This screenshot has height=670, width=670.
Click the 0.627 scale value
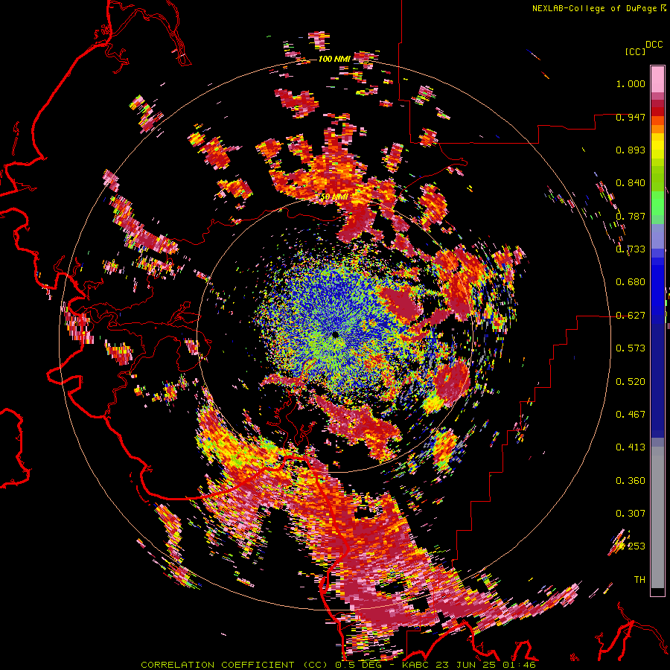pos(631,316)
